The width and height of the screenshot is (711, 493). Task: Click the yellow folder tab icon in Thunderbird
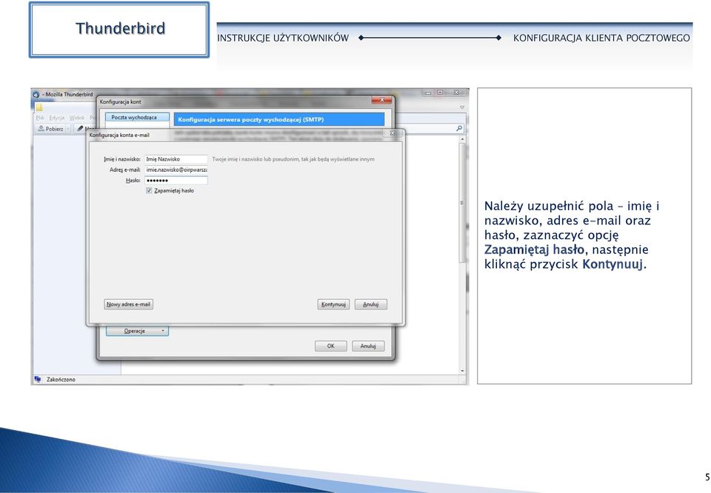click(39, 107)
